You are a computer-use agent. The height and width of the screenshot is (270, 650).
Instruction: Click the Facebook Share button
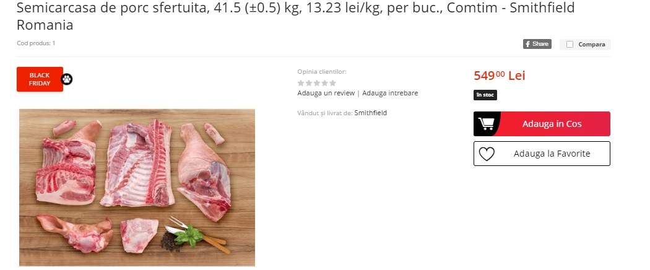(537, 44)
